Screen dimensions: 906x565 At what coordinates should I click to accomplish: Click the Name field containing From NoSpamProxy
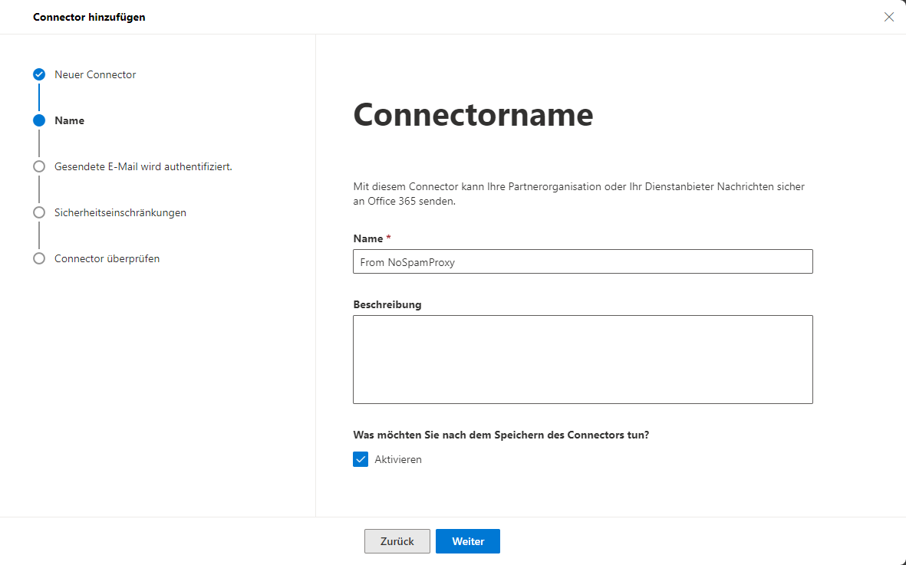pos(583,261)
